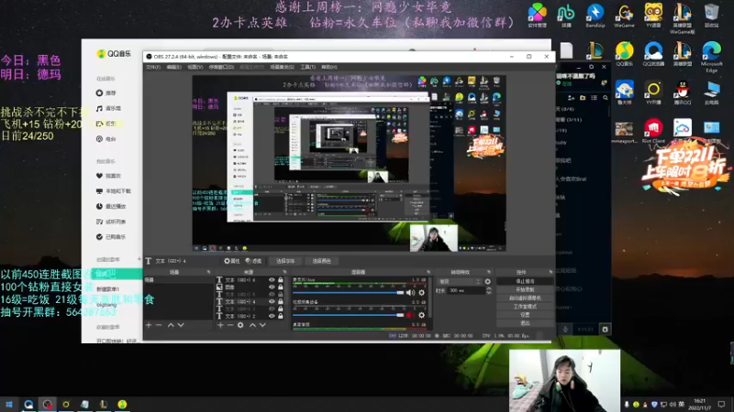
Task: Open Recently Played in QQ Music sidebar
Action: click(111, 207)
